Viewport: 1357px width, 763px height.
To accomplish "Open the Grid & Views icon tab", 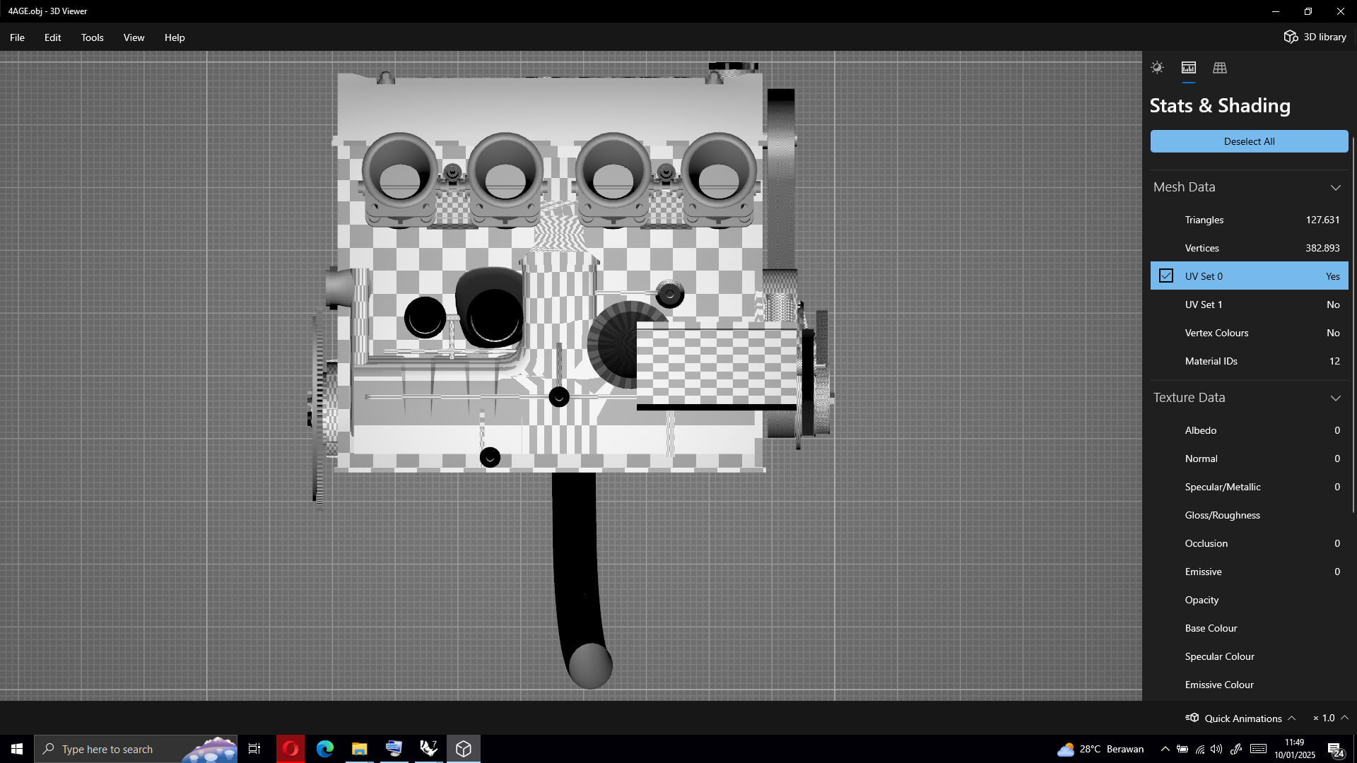I will [1220, 68].
